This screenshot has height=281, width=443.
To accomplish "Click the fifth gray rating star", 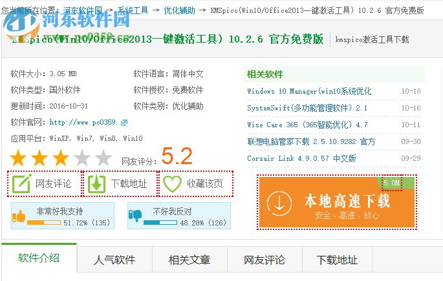I will 103,158.
